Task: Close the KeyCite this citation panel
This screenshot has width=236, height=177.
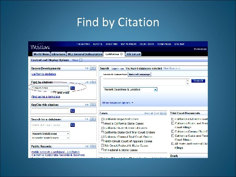Action: [94, 105]
